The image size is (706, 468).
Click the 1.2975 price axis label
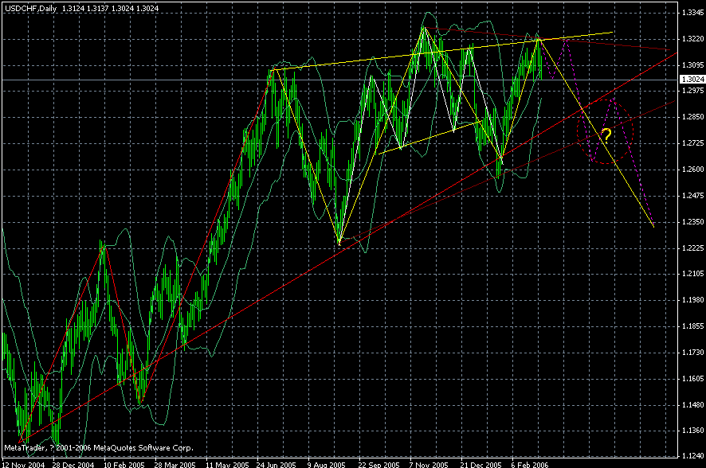[x=693, y=91]
